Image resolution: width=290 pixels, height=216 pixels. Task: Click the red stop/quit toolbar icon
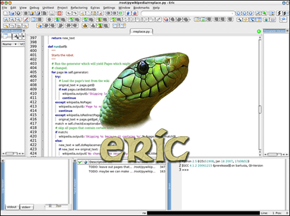coord(59,13)
